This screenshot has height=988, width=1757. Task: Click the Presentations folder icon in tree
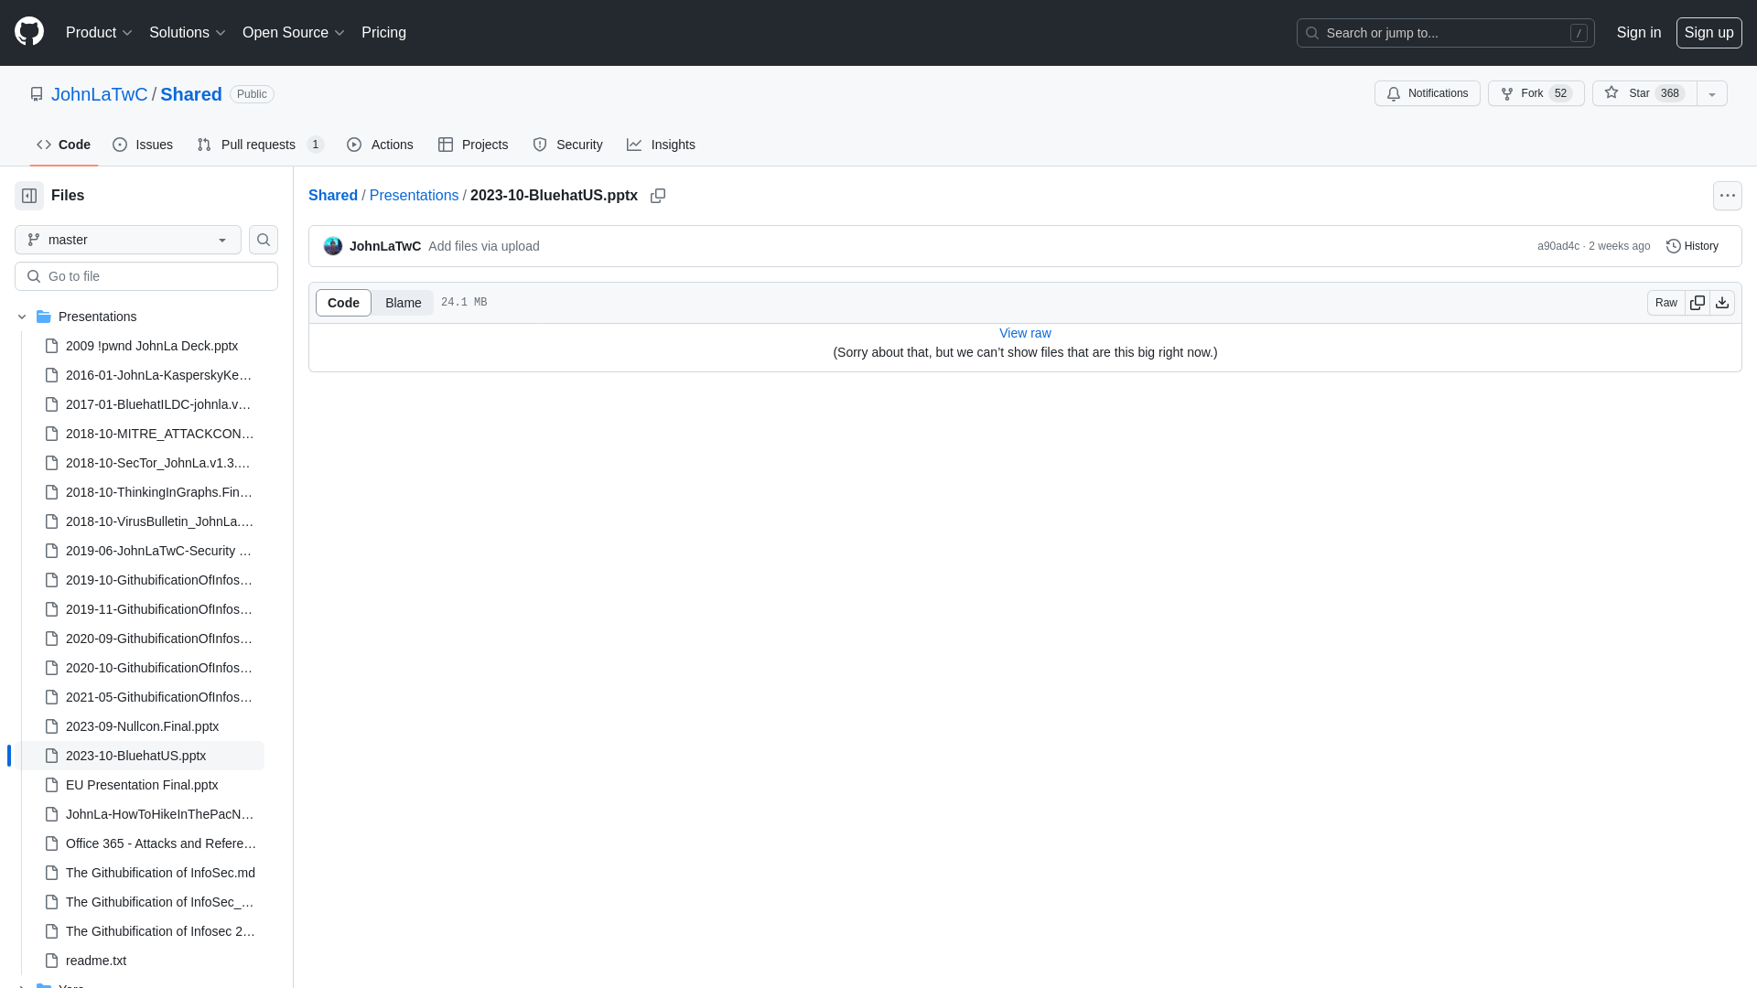coord(44,317)
